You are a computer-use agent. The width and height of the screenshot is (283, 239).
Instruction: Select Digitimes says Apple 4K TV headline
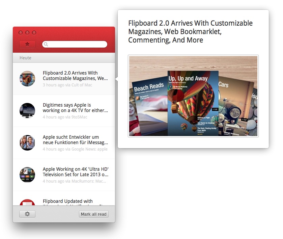click(75, 108)
